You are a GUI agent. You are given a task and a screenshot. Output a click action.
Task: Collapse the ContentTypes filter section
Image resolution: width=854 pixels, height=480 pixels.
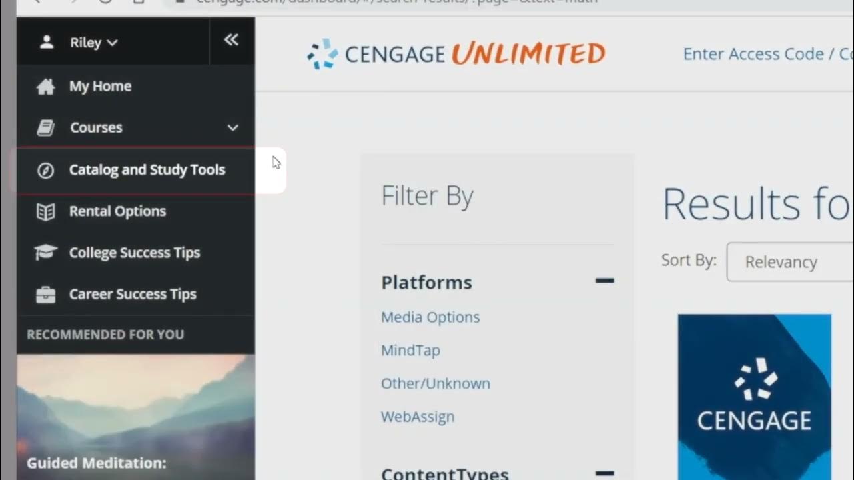[604, 473]
